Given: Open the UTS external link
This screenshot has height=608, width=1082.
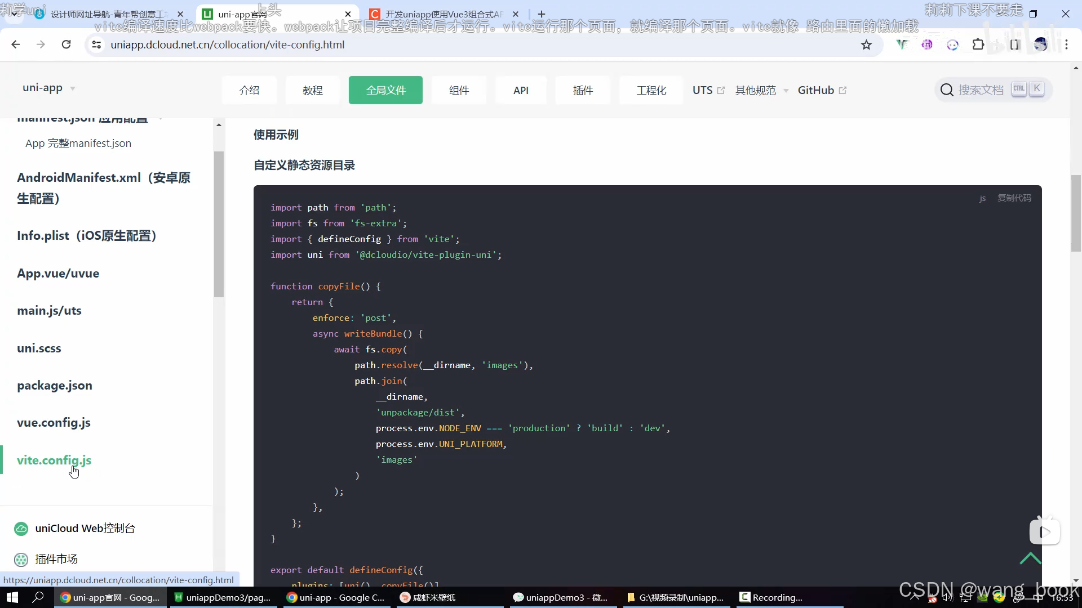Looking at the screenshot, I should coord(708,90).
